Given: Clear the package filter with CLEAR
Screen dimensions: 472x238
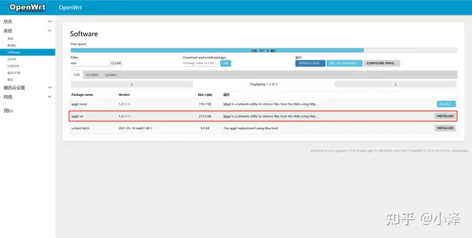Looking at the screenshot, I should [x=116, y=63].
